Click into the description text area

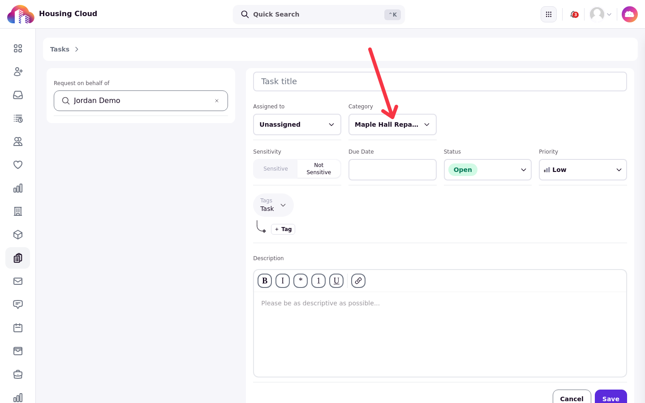(440, 334)
